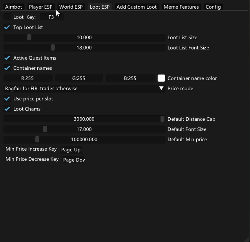
Task: Expand the Price mode dropdown
Action: (84, 89)
